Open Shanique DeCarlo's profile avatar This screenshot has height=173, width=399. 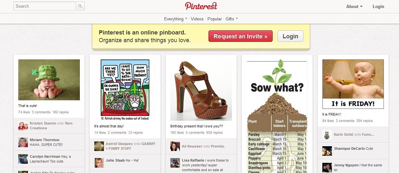[327, 151]
